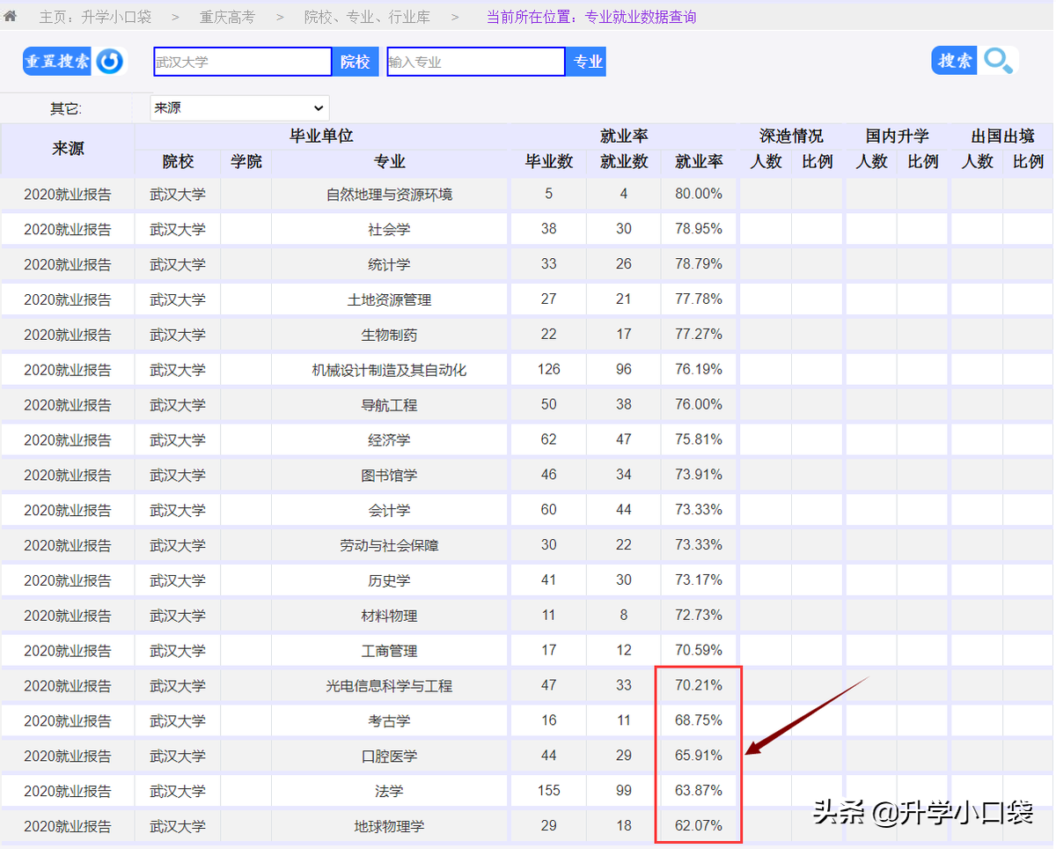Click the home icon in breadcrumb
Image resolution: width=1056 pixels, height=849 pixels.
click(x=12, y=16)
